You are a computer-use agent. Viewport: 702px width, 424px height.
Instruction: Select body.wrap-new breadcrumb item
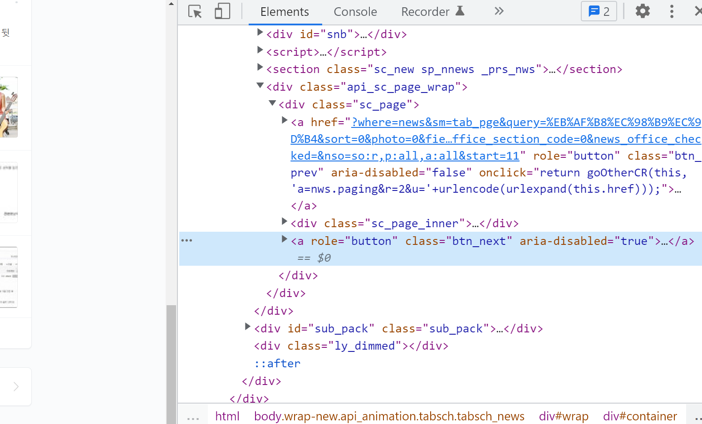(389, 416)
